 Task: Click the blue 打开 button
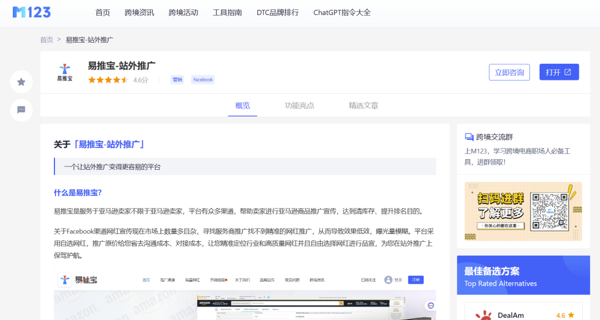559,72
